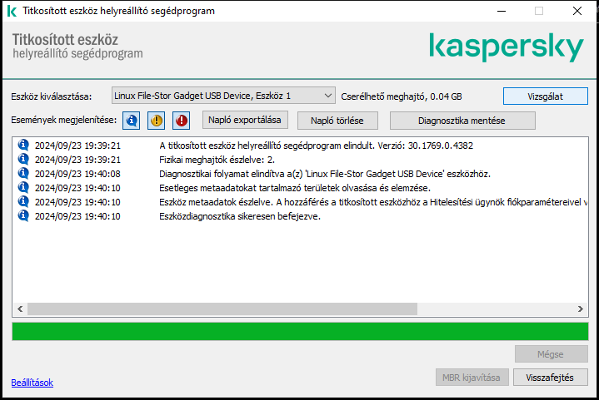Click the log's right scroll arrow

pyautogui.click(x=581, y=309)
